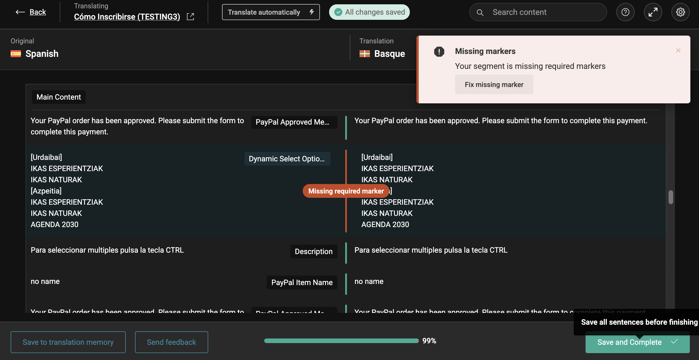This screenshot has width=699, height=360.
Task: Click the translation progress bar
Action: click(341, 341)
